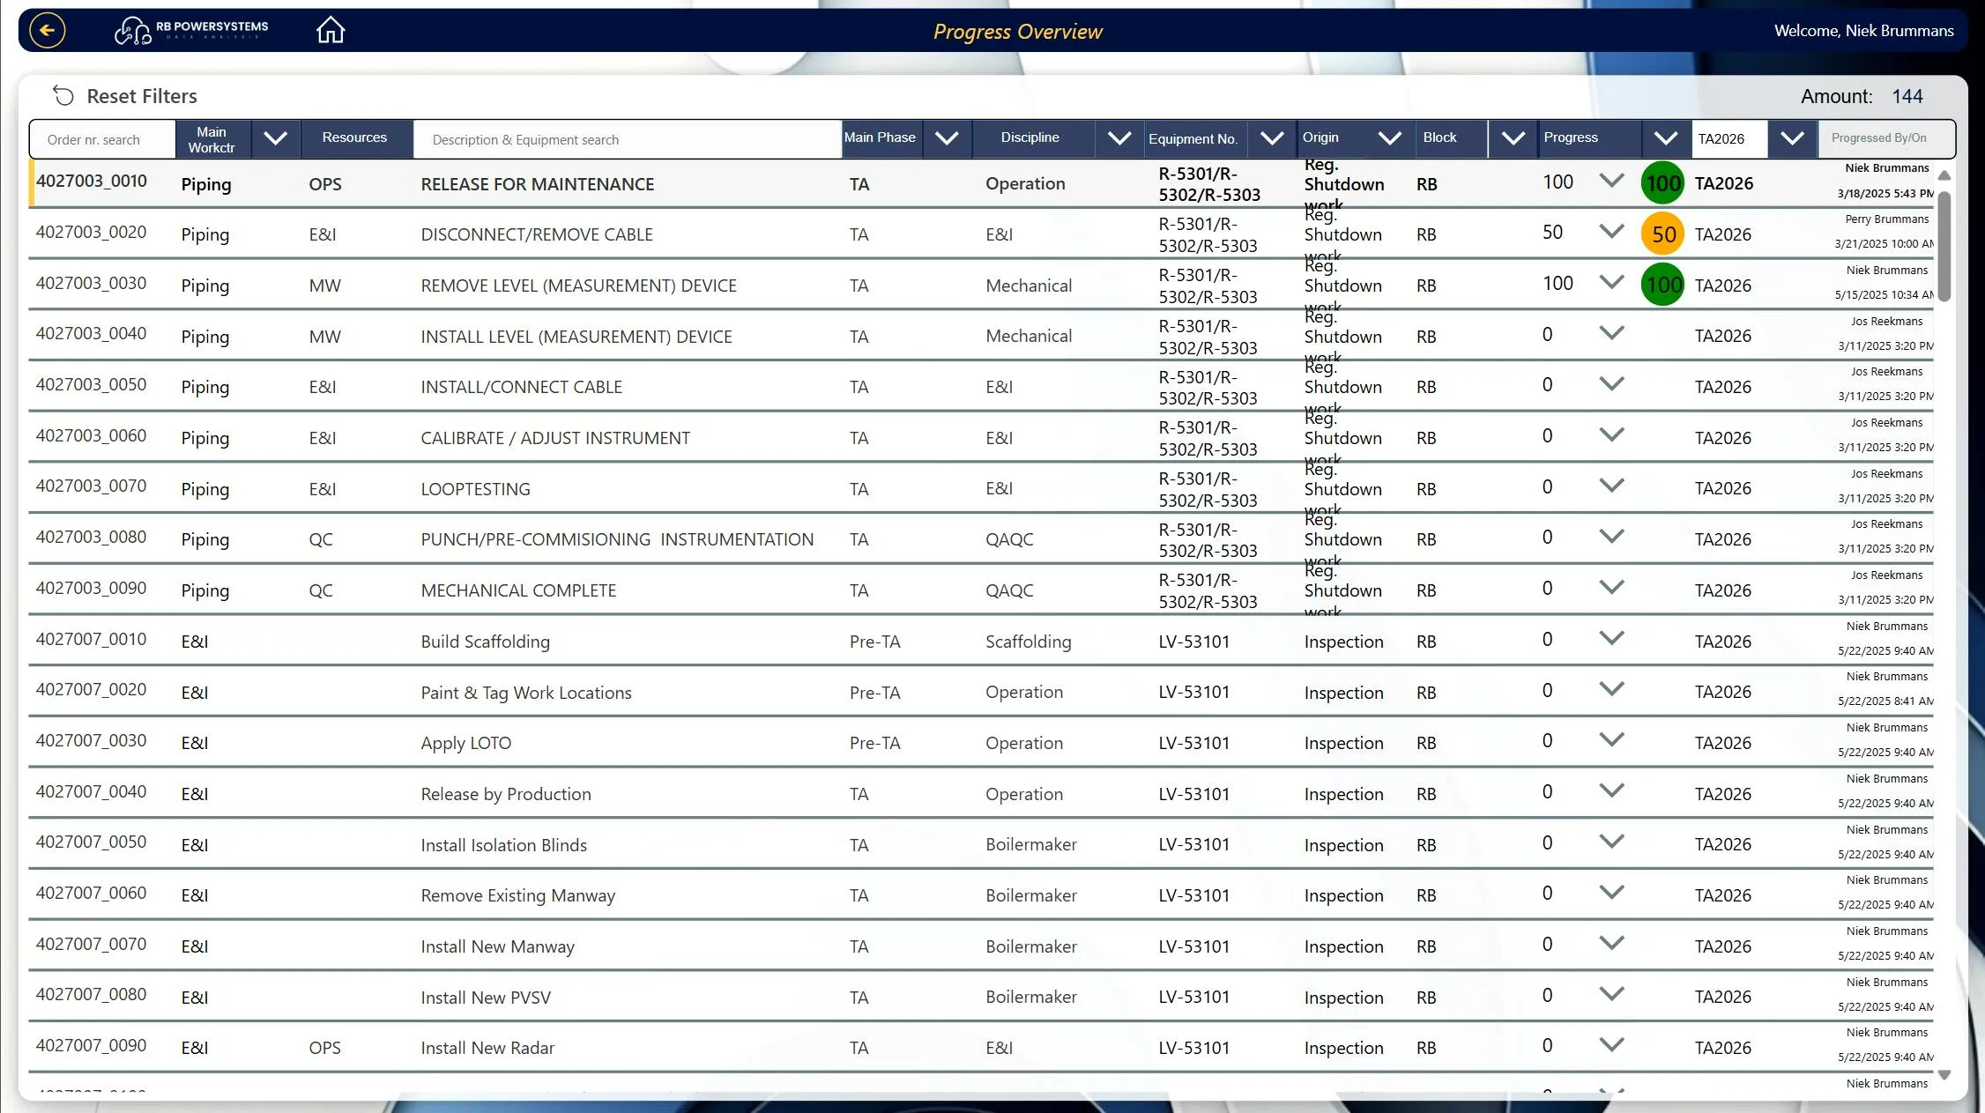1985x1113 pixels.
Task: Open progress chevron for 4027003_0060
Action: click(1611, 434)
